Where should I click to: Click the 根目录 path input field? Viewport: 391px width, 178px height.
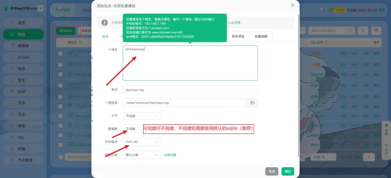pyautogui.click(x=185, y=103)
